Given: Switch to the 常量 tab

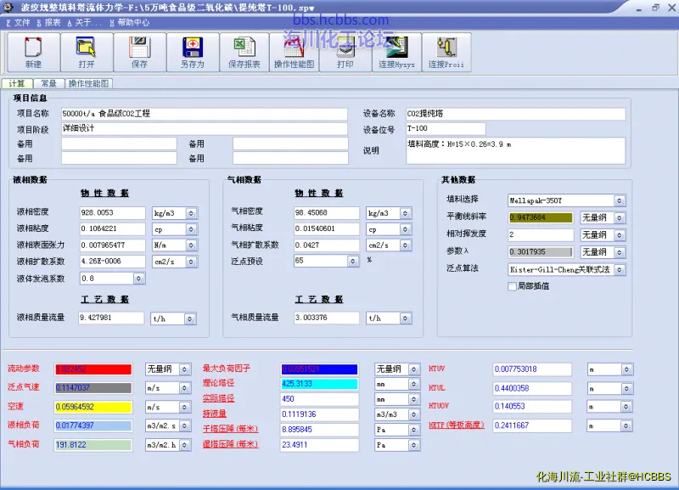Looking at the screenshot, I should pos(49,83).
